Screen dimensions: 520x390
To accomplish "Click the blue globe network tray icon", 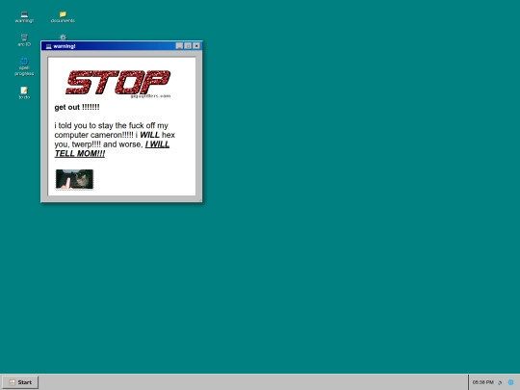I will coord(510,382).
